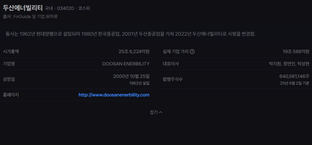Click the 코스피 market label
The height and width of the screenshot is (145, 312).
click(x=84, y=8)
